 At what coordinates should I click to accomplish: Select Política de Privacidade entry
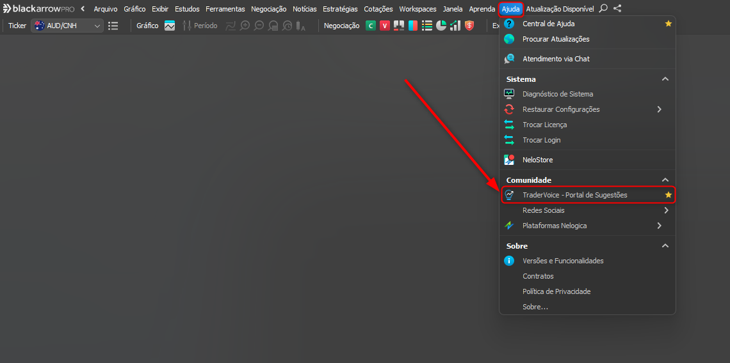pos(557,291)
